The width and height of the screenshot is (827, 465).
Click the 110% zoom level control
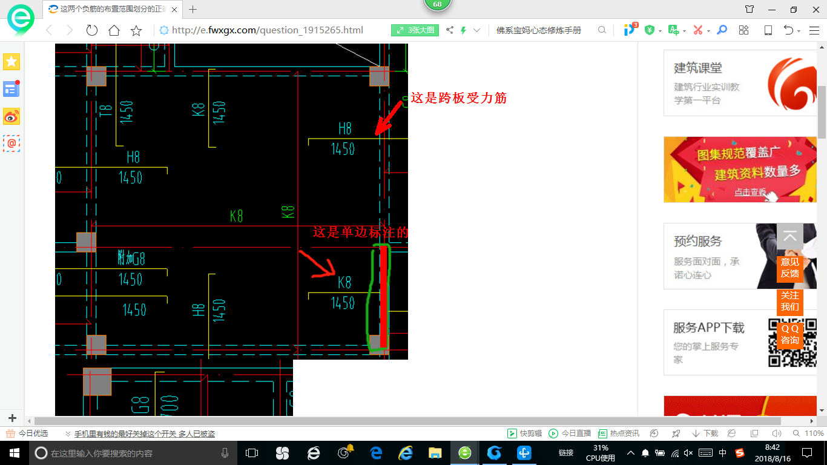[x=809, y=434]
